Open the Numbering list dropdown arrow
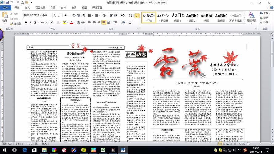Screen dimensions: 274x154 coord(100,15)
